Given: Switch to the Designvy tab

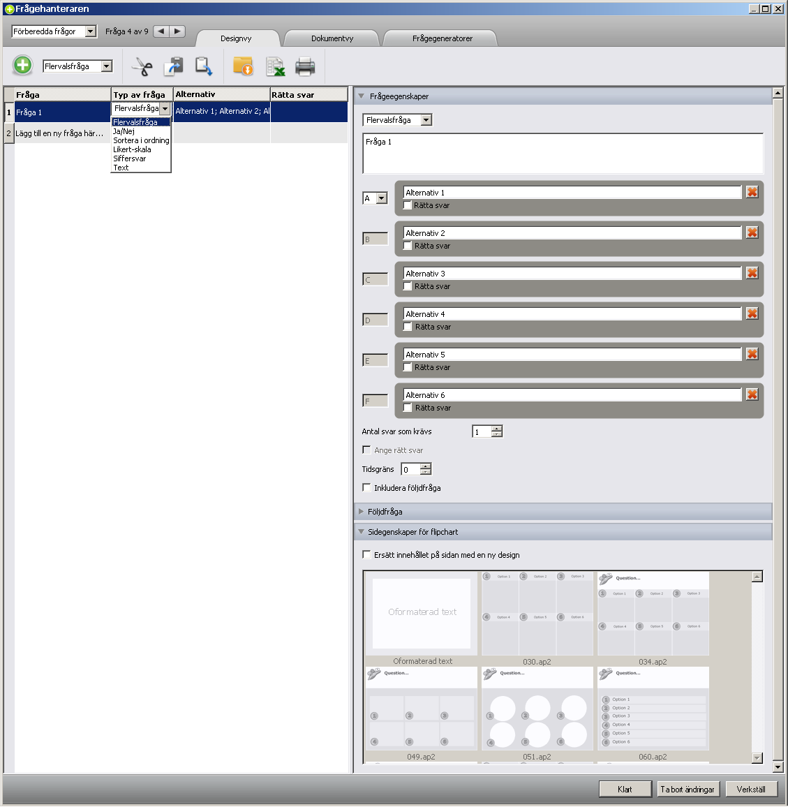Looking at the screenshot, I should click(x=236, y=38).
